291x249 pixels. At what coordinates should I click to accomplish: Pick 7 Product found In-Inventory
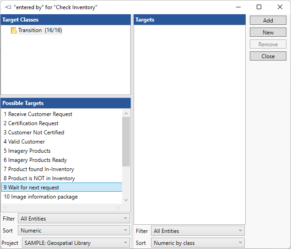[x=39, y=169]
